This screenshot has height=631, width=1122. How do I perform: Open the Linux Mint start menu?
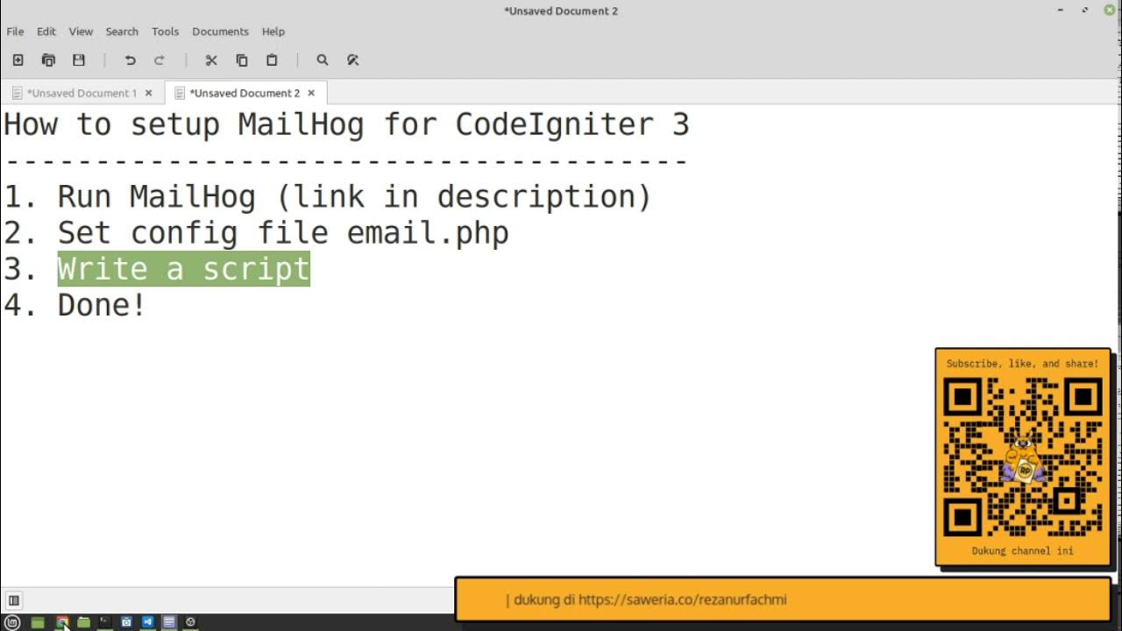13,622
